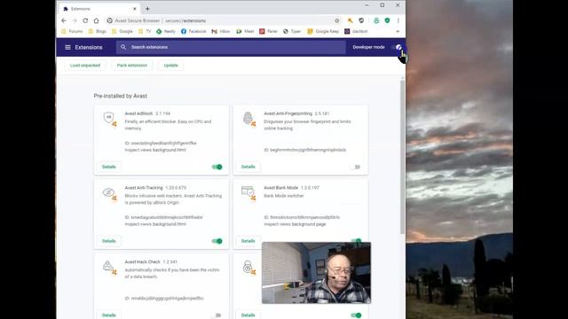Open Details for Avast Anti-Tracking
Viewport: 568px width, 319px height.
click(x=109, y=241)
